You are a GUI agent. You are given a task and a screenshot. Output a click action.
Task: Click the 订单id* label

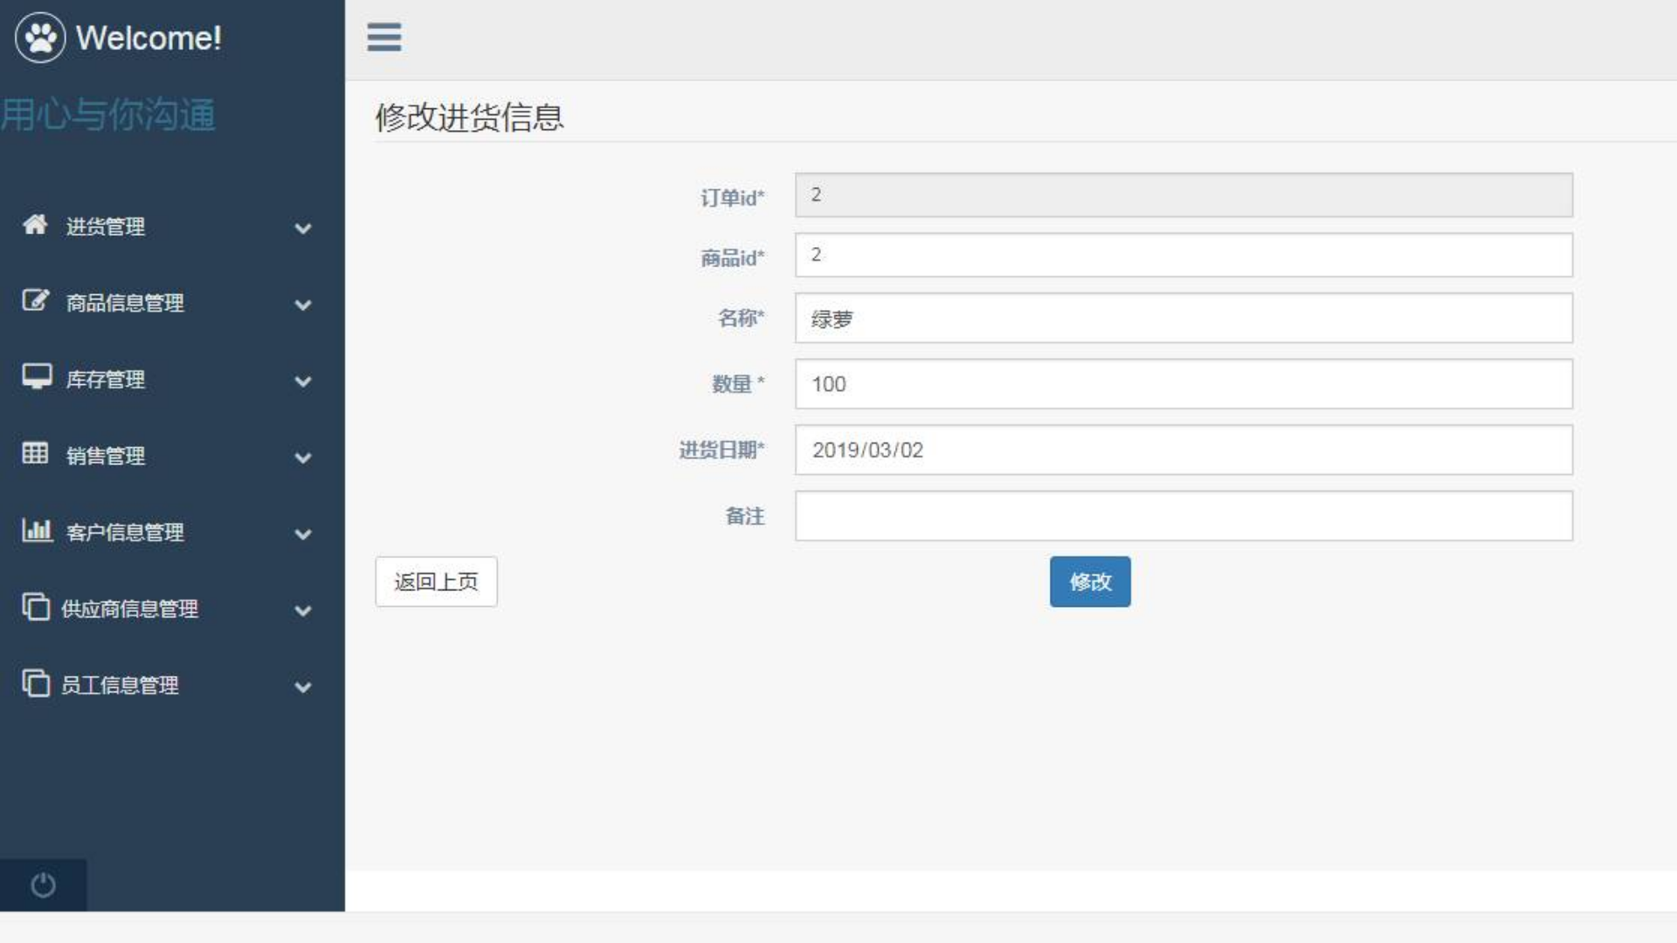(732, 198)
